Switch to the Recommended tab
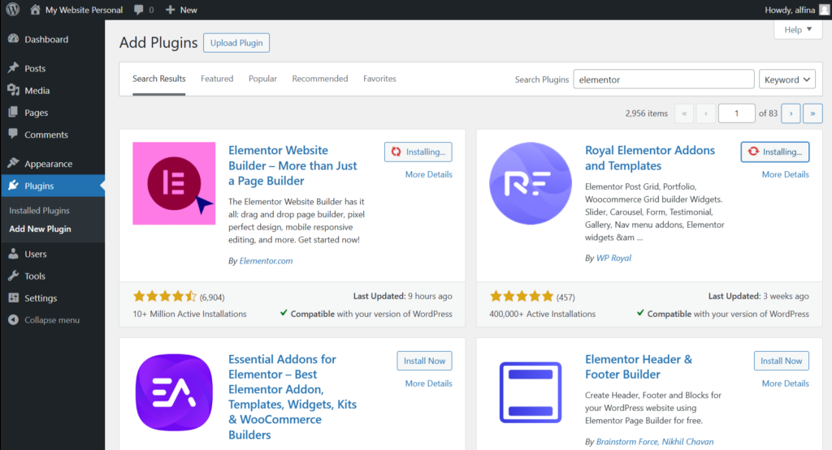 [320, 79]
